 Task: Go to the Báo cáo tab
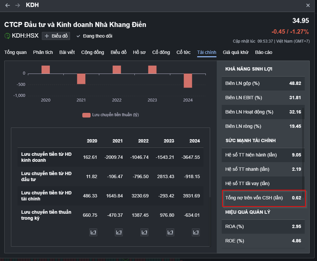pos(264,52)
